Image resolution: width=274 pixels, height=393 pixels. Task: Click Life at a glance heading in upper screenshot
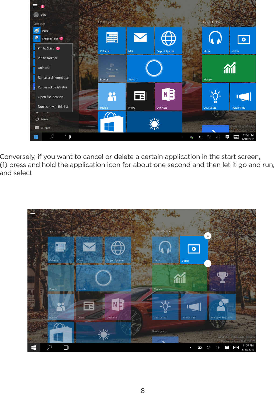pyautogui.click(x=107, y=22)
